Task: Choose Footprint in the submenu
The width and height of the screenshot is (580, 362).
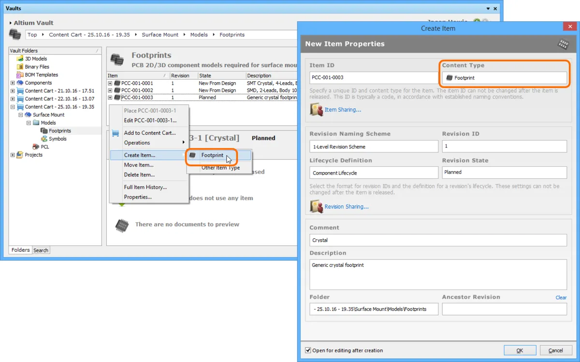Action: point(219,155)
